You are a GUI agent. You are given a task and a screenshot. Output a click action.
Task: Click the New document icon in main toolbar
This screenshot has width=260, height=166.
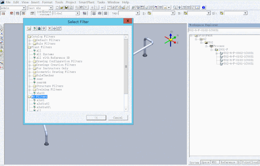tap(57, 7)
